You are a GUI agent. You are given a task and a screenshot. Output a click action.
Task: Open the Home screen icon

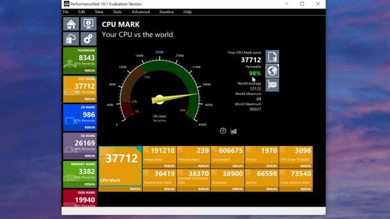[x=71, y=24]
